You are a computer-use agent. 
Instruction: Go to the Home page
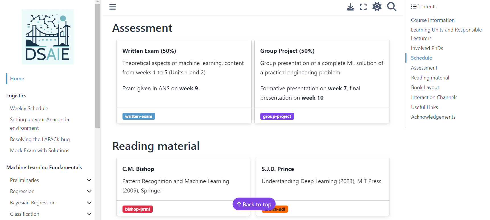17,79
